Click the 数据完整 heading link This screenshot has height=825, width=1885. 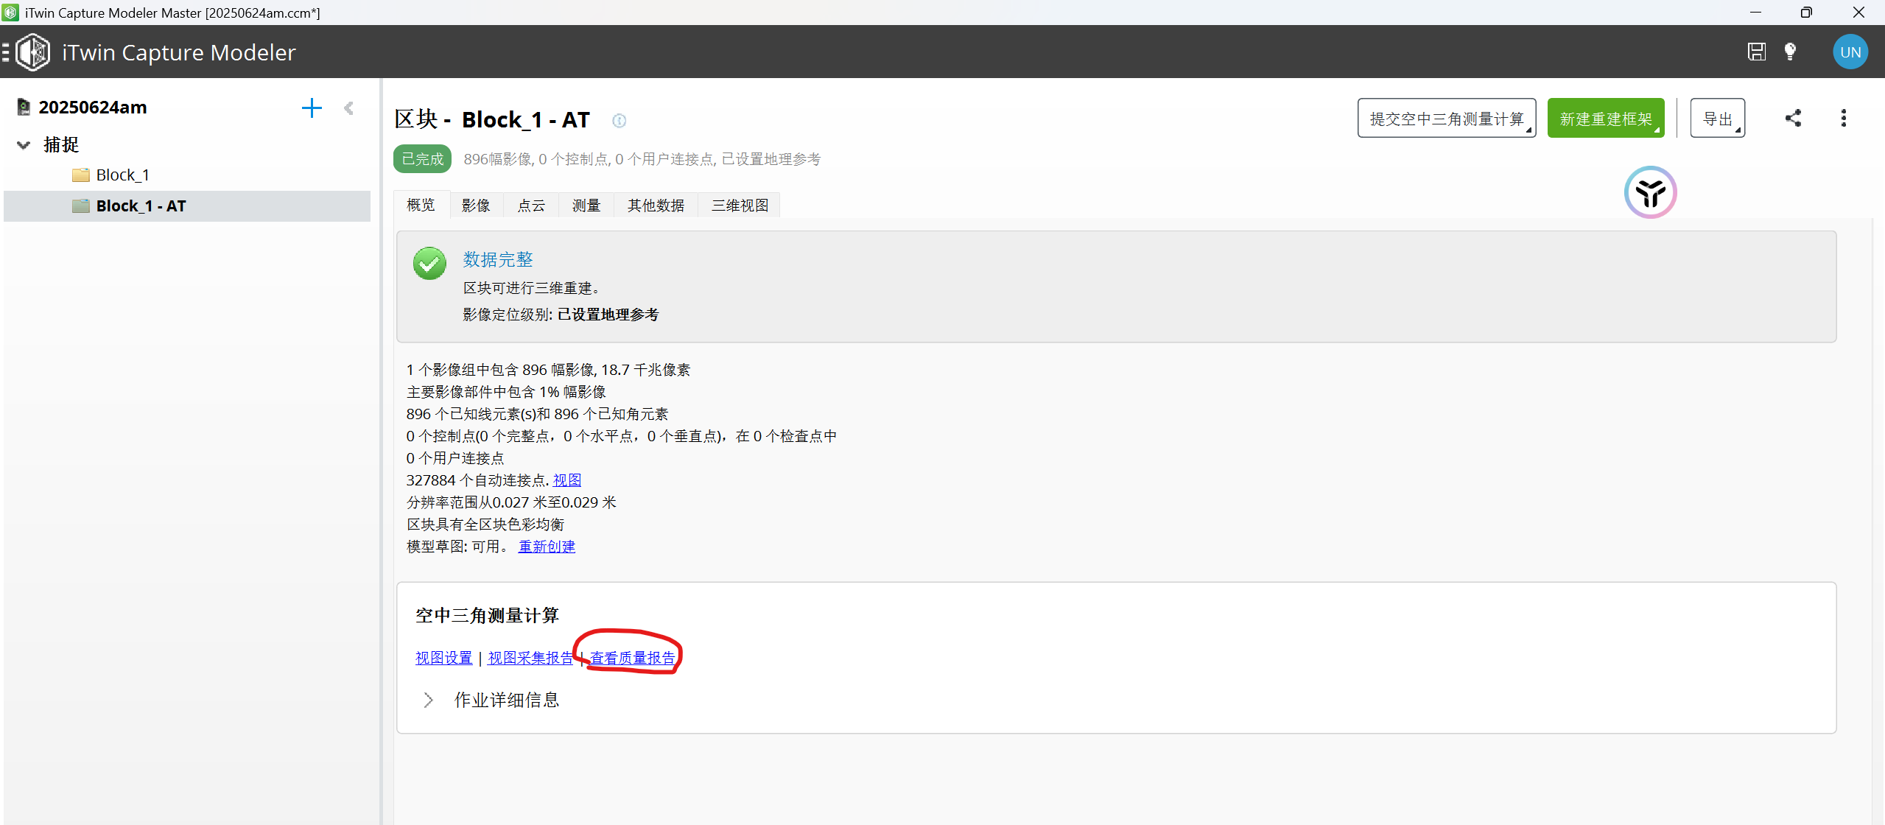pos(498,259)
